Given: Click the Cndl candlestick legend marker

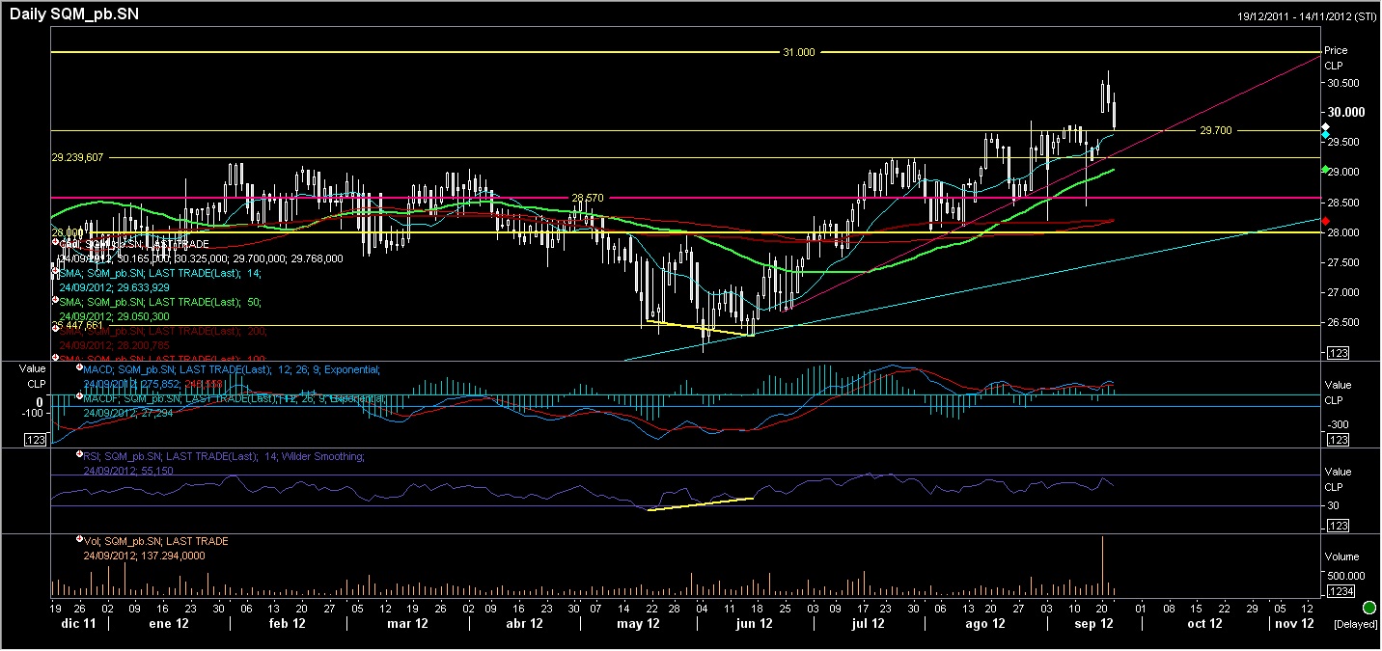Looking at the screenshot, I should tap(55, 244).
